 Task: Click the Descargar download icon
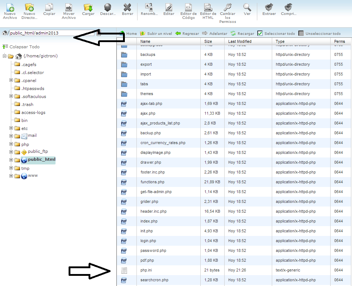click(x=108, y=7)
